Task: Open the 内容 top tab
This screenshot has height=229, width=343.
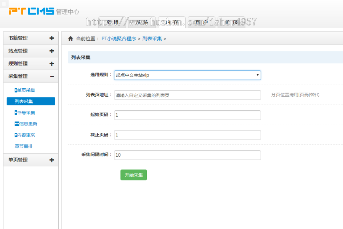Action: [x=172, y=22]
